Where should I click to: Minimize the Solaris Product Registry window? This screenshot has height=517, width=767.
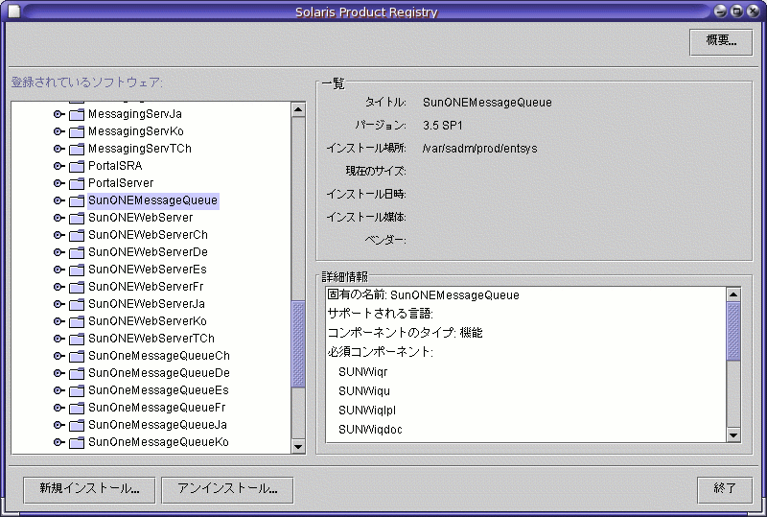[720, 11]
